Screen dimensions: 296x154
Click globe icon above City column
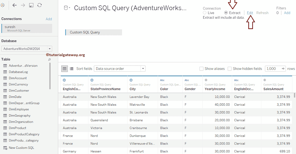pyautogui.click(x=131, y=80)
